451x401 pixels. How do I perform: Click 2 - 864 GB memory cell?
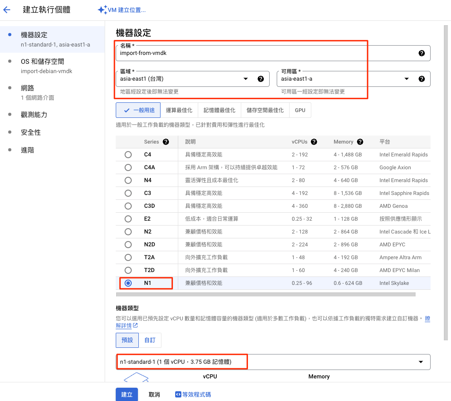(345, 232)
